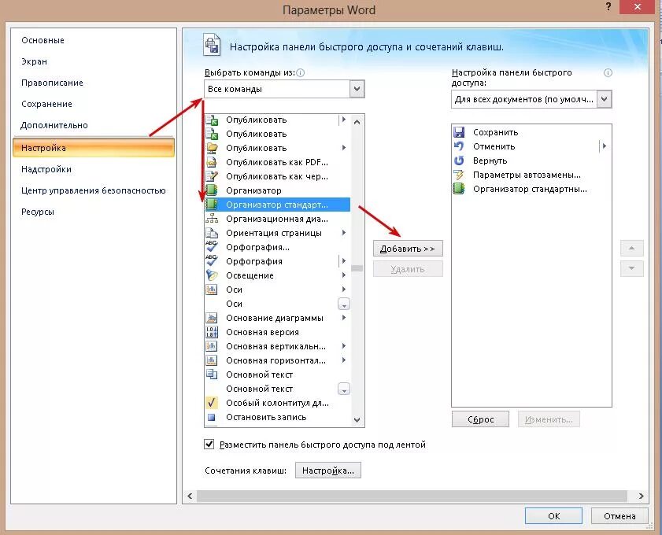Click the Добавить >> button
662x535 pixels.
(408, 249)
